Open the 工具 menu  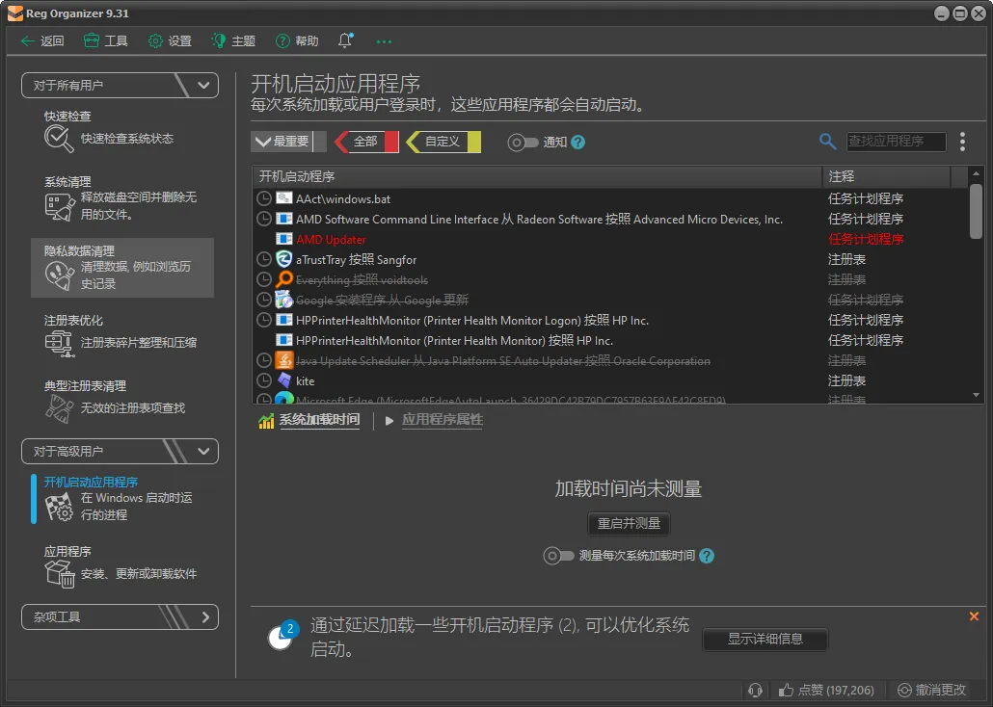point(106,41)
